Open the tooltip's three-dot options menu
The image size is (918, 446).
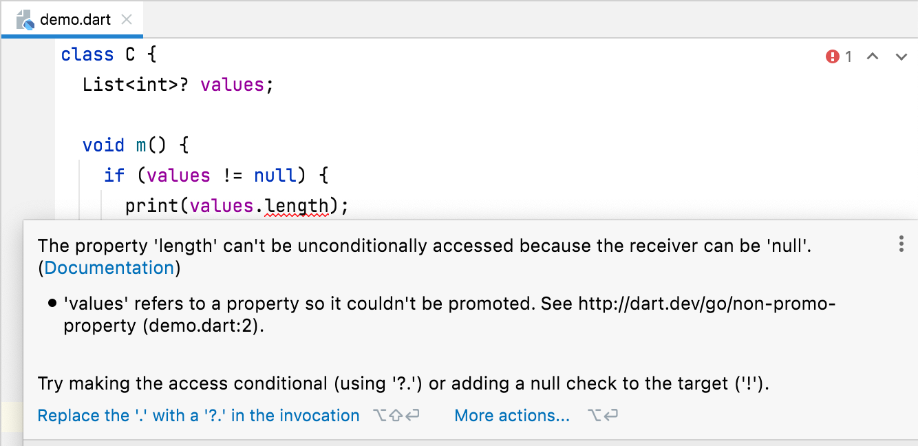(901, 244)
